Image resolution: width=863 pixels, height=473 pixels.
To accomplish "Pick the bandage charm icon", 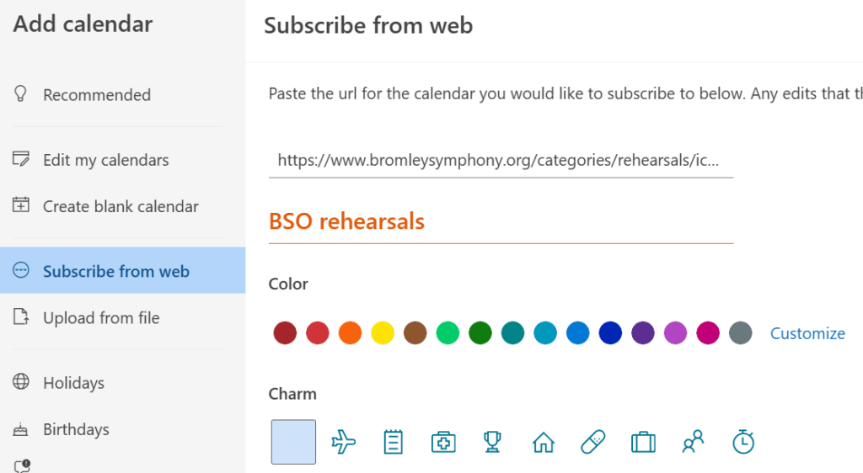I will point(593,442).
